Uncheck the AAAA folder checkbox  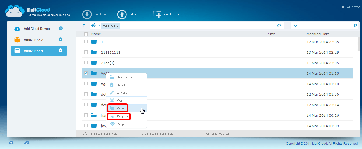[x=86, y=73]
